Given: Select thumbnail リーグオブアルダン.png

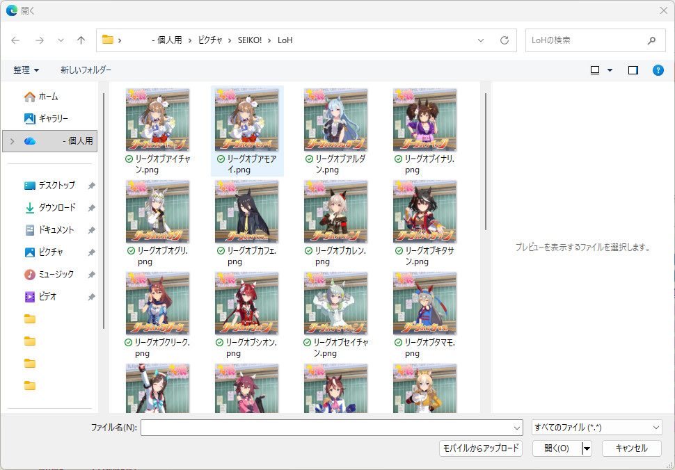Looking at the screenshot, I should click(x=336, y=120).
